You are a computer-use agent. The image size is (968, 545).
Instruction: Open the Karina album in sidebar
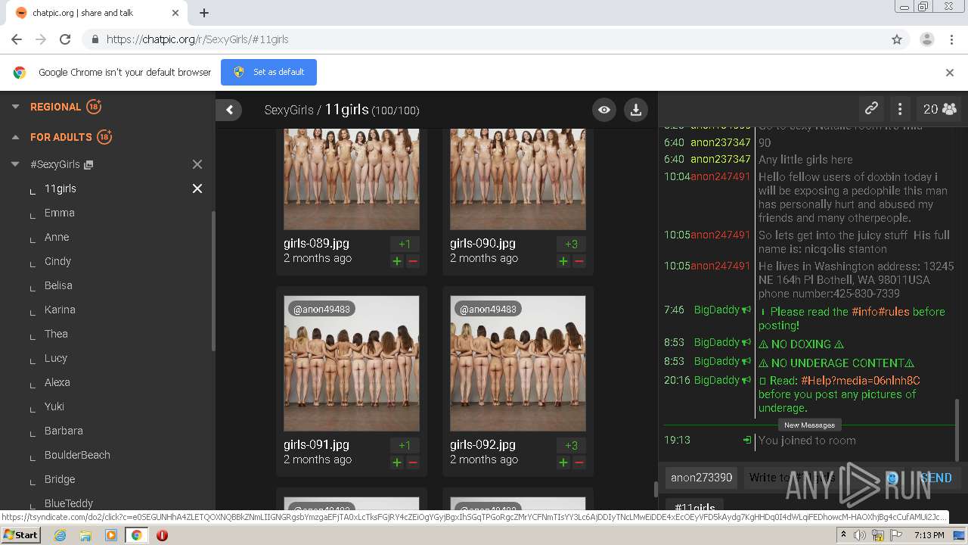point(60,310)
